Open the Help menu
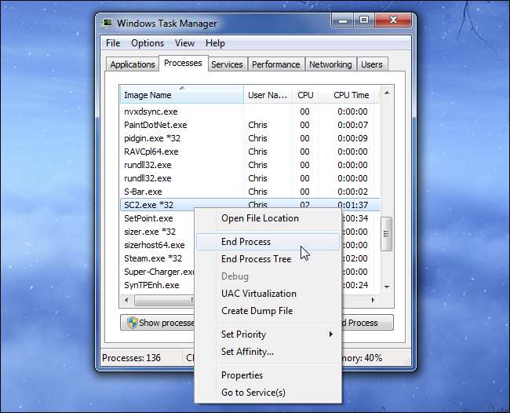510x413 pixels. (x=215, y=43)
